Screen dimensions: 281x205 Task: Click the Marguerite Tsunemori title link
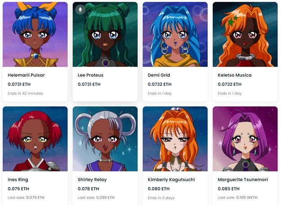click(243, 179)
